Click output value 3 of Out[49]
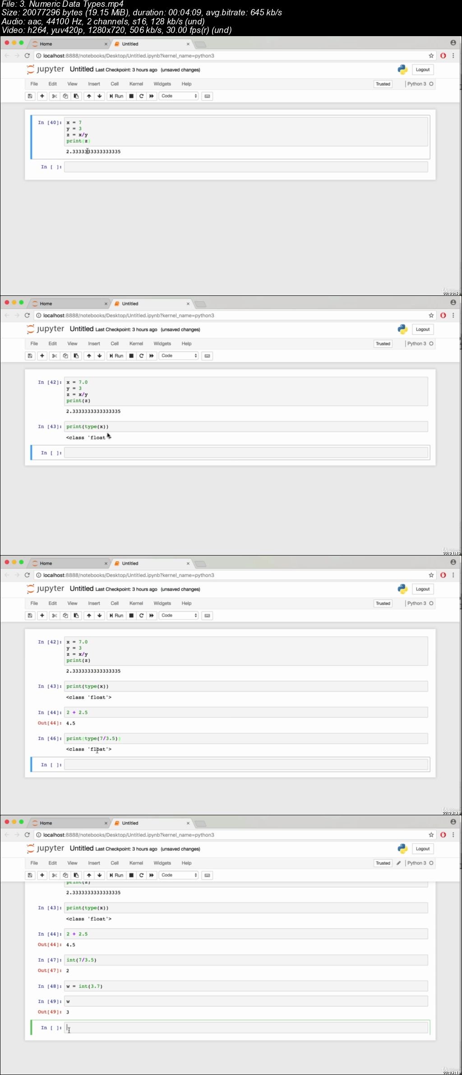This screenshot has width=462, height=1075. pyautogui.click(x=68, y=1012)
